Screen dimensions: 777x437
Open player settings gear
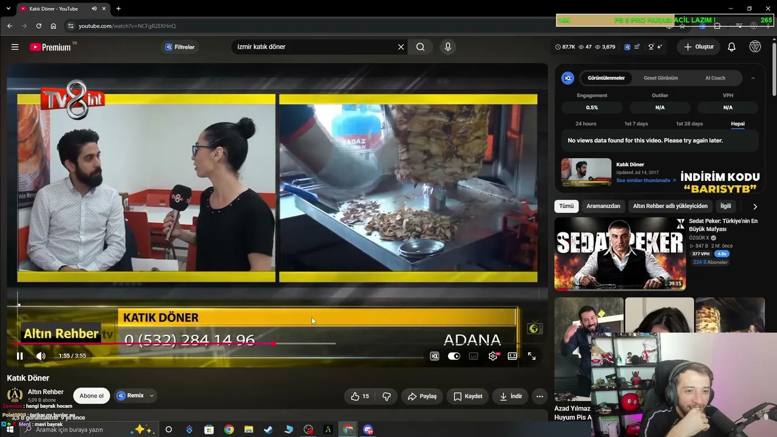[493, 356]
